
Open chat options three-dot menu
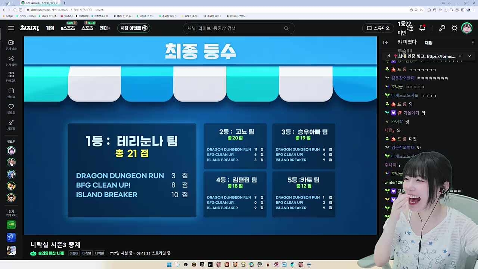tap(473, 43)
